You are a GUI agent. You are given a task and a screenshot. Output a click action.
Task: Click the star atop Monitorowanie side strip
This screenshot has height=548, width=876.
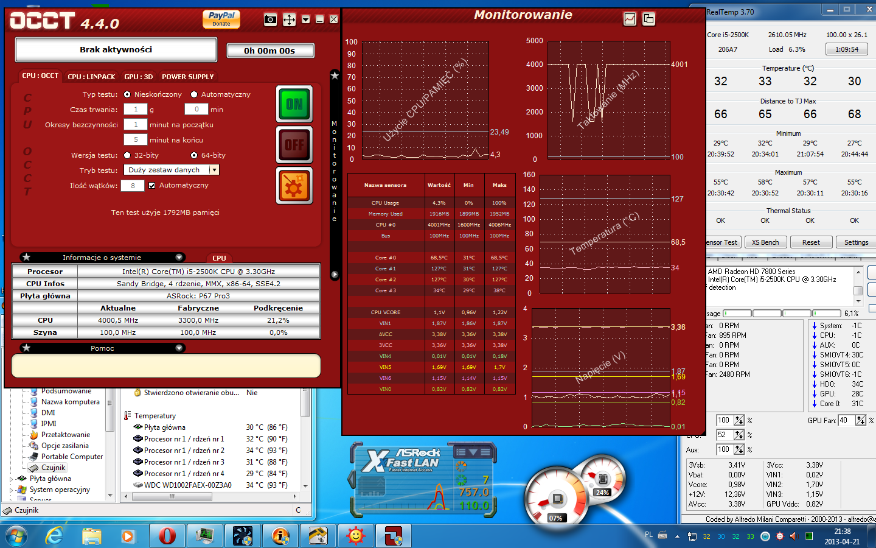pyautogui.click(x=335, y=75)
